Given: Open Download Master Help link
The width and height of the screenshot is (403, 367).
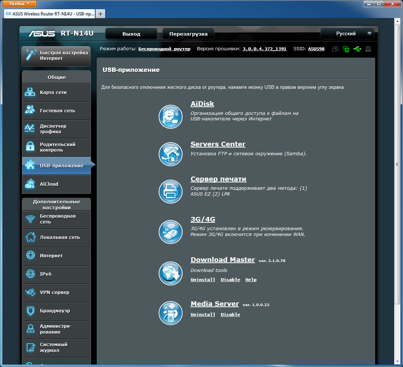Looking at the screenshot, I should click(251, 280).
